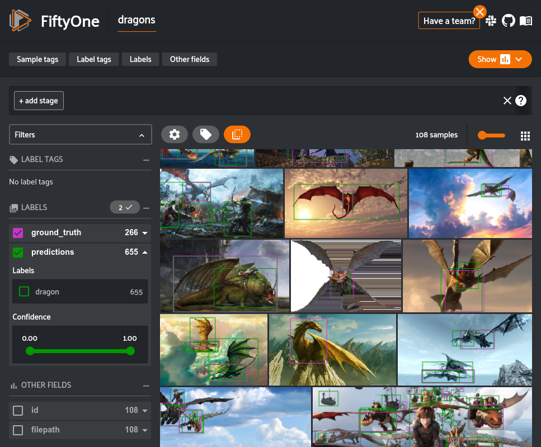Adjust the grid zoom slider

point(491,135)
